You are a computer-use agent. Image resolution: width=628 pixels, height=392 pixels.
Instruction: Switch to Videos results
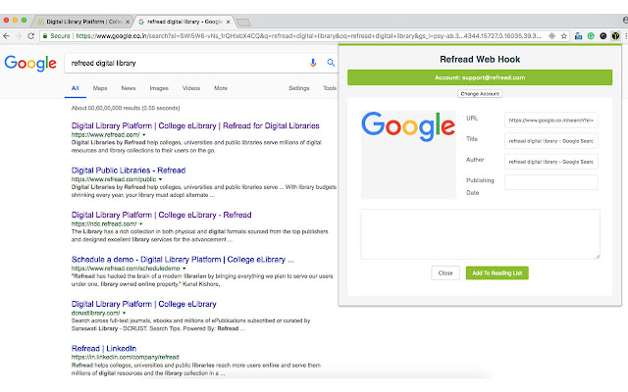[x=191, y=88]
